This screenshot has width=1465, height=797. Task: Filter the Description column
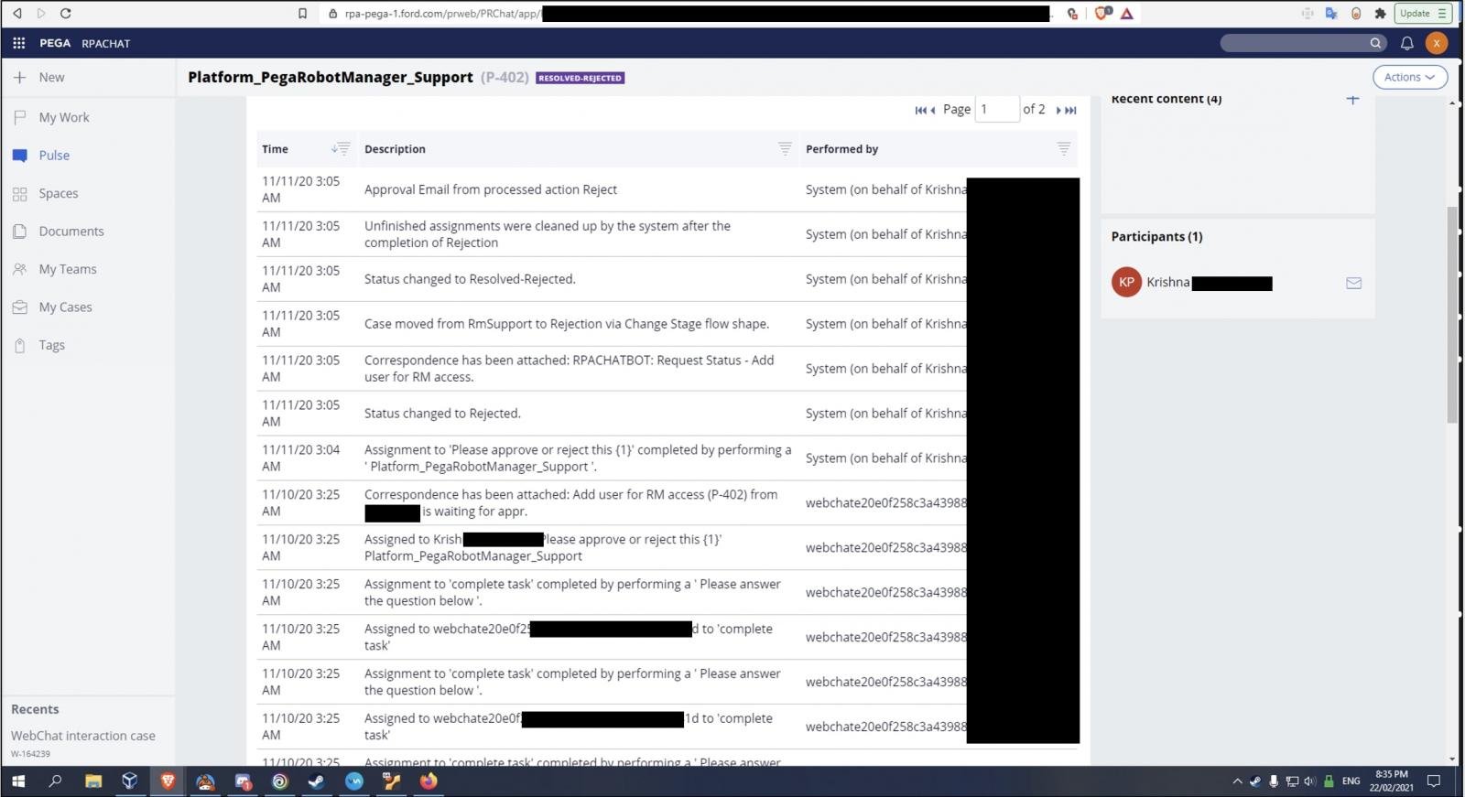(x=785, y=148)
